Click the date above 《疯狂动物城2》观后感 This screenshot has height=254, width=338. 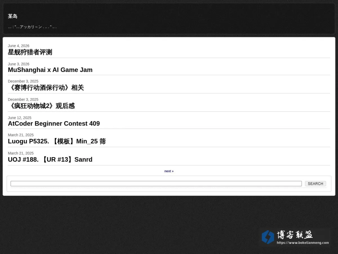(23, 99)
